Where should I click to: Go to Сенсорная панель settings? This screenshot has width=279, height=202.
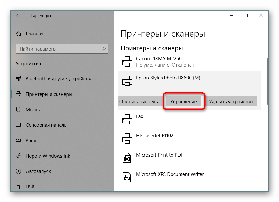pyautogui.click(x=46, y=125)
